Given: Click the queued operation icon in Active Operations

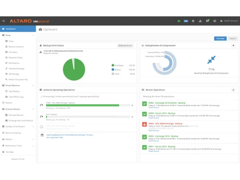Looking at the screenshot, I should 41,127.
